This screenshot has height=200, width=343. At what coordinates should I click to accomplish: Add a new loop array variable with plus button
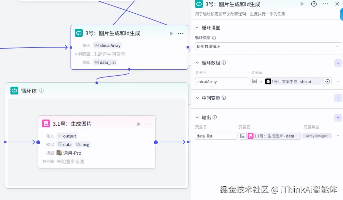click(338, 63)
